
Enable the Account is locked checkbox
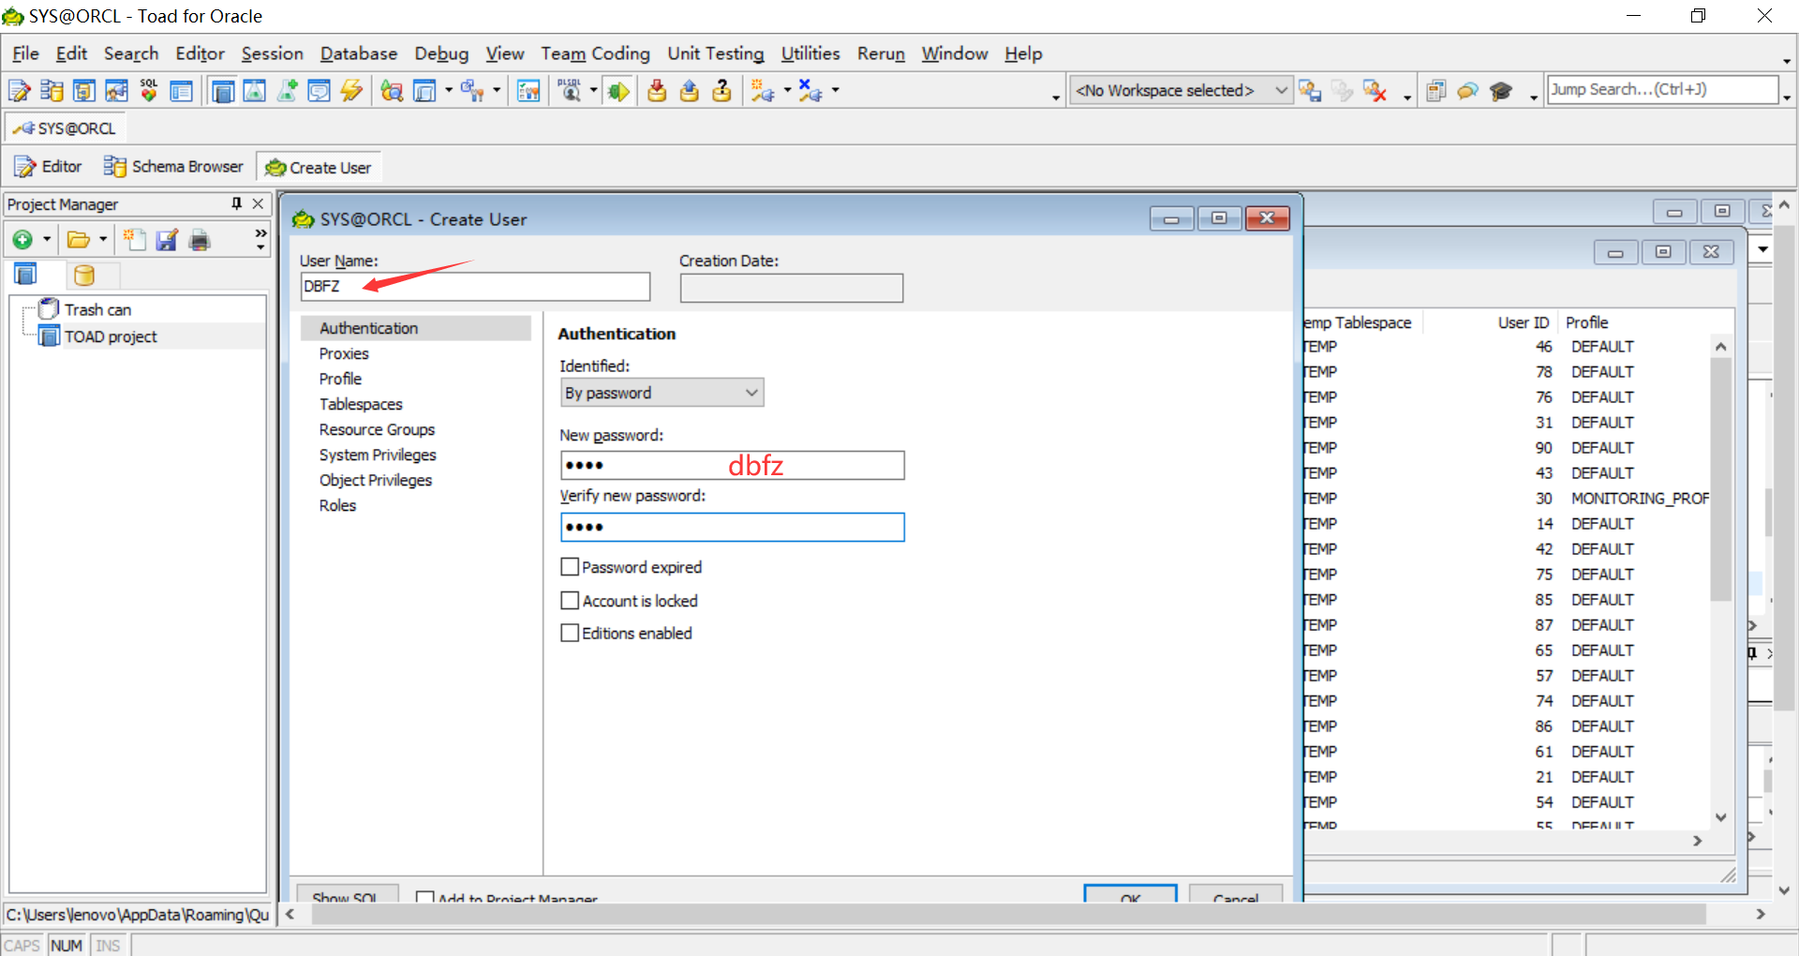click(570, 600)
